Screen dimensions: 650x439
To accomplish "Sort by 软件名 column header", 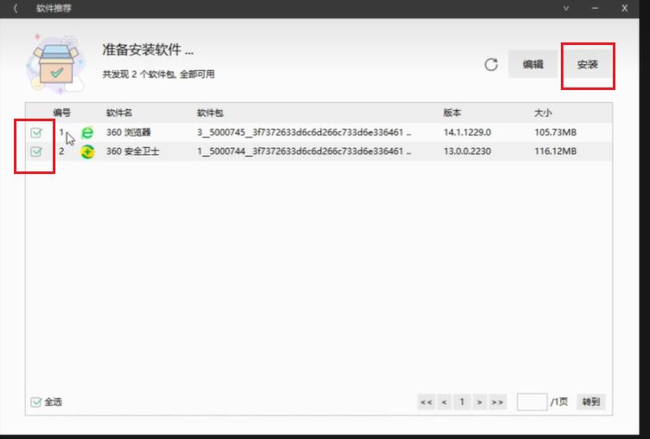I will click(x=119, y=113).
